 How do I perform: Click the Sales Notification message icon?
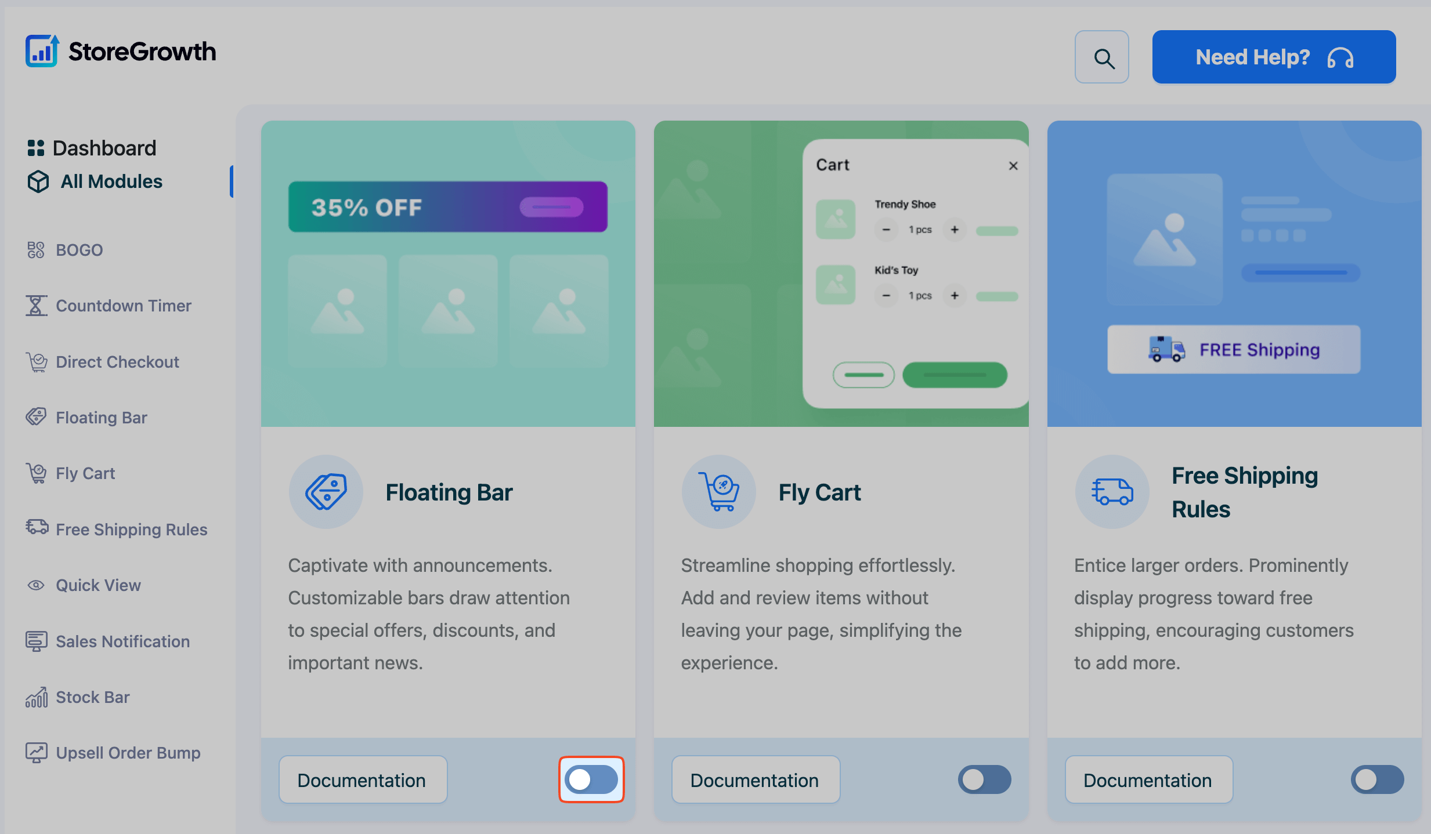36,641
